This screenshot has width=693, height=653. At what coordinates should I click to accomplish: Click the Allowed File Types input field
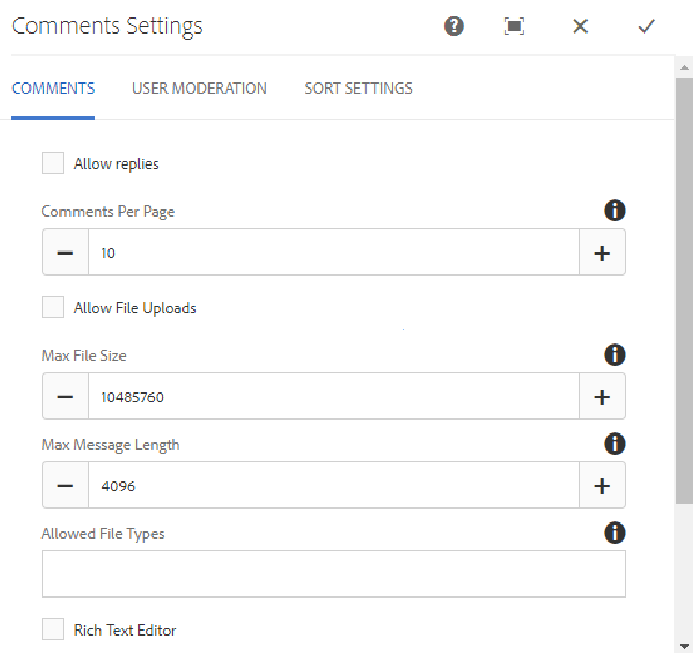[x=334, y=574]
